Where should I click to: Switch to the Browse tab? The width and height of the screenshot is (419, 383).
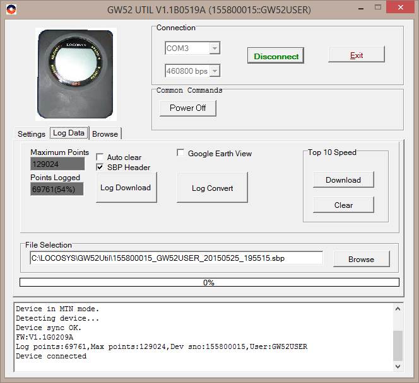coord(105,134)
